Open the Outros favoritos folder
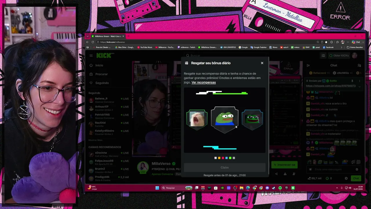 coord(355,47)
